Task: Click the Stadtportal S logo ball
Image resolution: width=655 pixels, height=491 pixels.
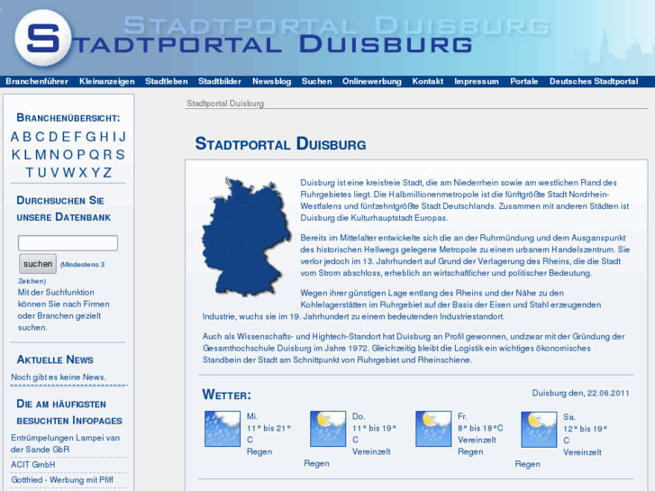Action: (43, 39)
